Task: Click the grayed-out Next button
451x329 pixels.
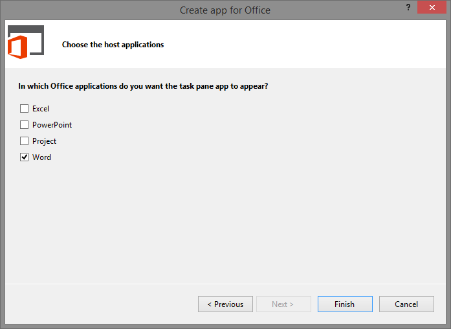Action: point(283,304)
